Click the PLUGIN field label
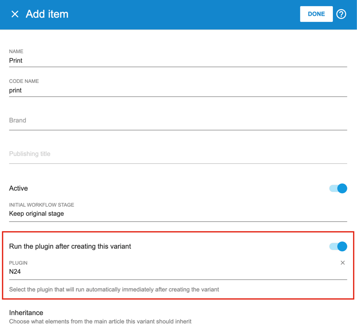 (x=18, y=263)
